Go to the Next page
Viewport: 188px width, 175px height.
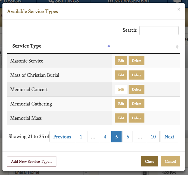(169, 137)
